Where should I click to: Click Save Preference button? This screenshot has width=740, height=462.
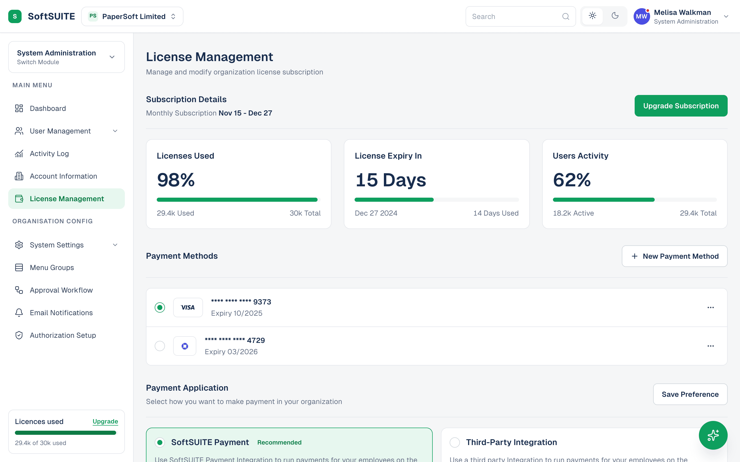coord(690,394)
